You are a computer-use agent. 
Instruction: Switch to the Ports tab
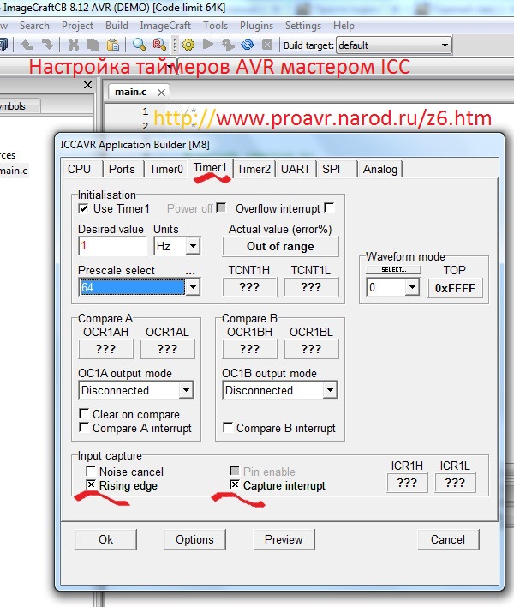tap(122, 169)
